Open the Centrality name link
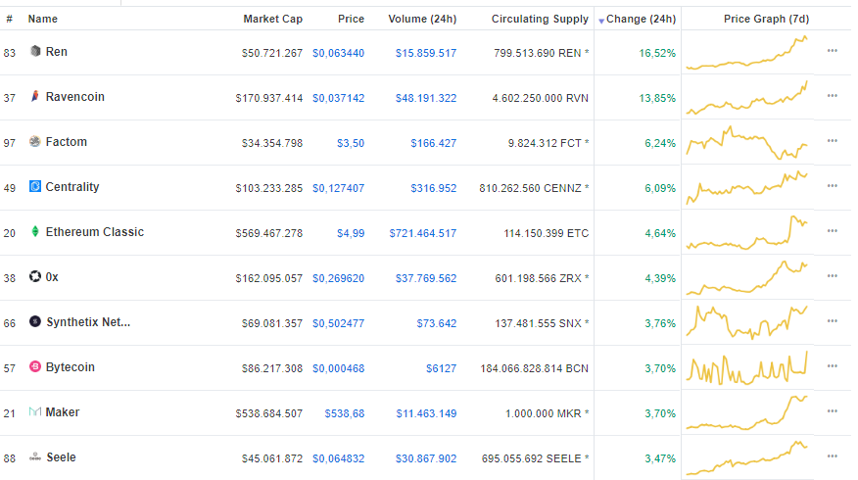 coord(72,187)
